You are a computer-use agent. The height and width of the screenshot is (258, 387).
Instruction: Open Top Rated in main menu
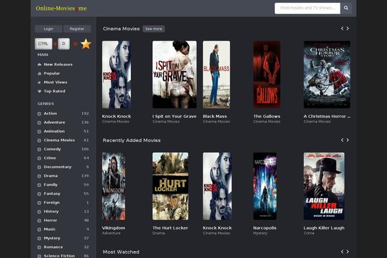point(54,91)
